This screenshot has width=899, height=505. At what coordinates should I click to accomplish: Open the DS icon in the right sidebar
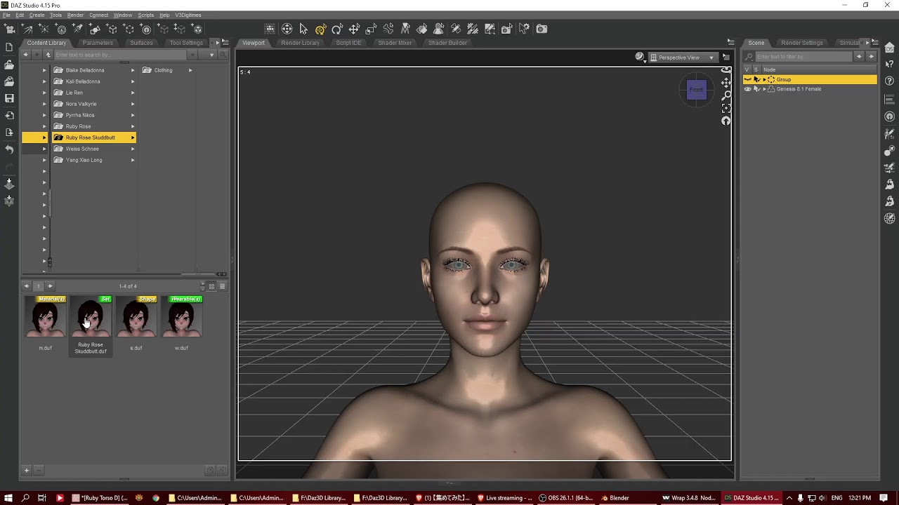889,48
